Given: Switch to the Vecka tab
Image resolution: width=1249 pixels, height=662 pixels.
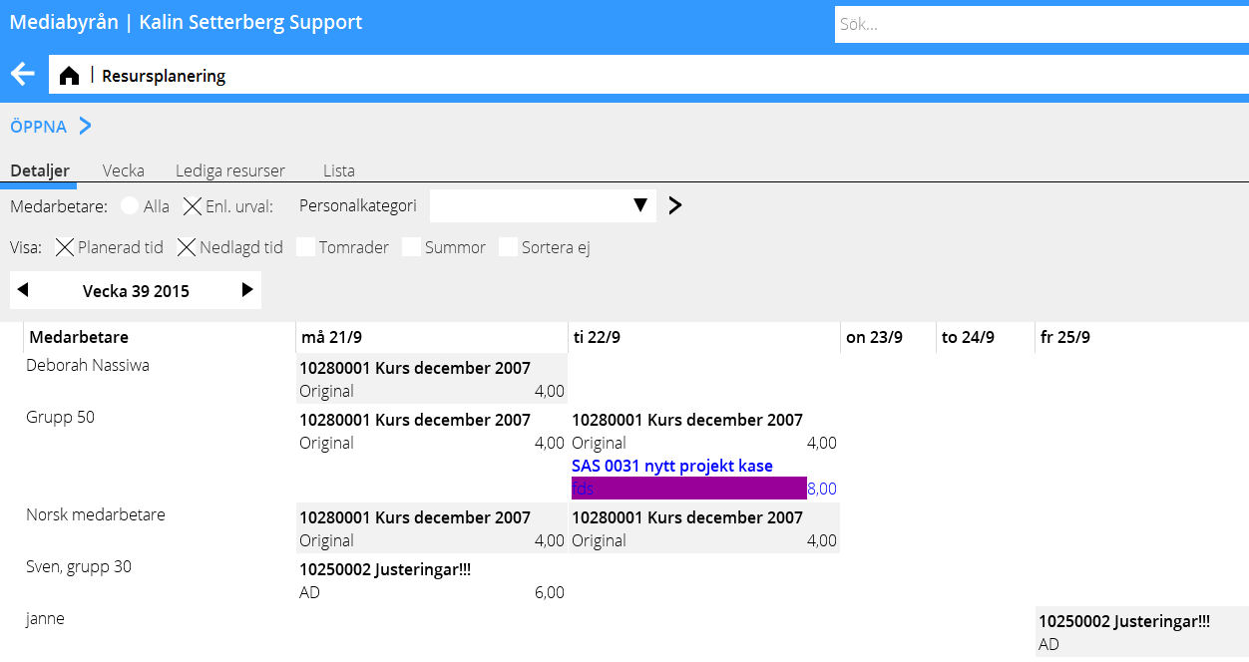Looking at the screenshot, I should (x=123, y=170).
